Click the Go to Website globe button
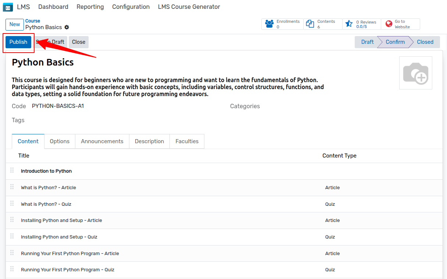Screen dimensions: 447x279 [x=400, y=24]
